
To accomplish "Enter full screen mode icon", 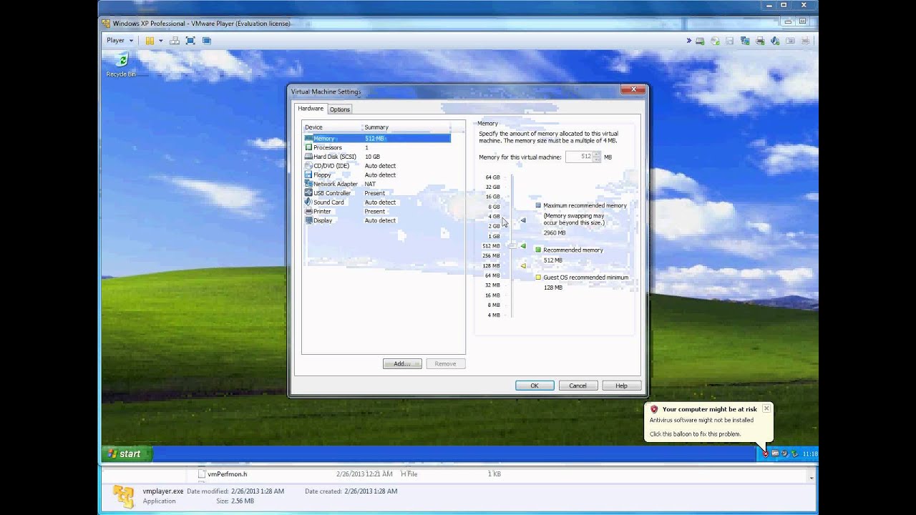I will coord(190,41).
